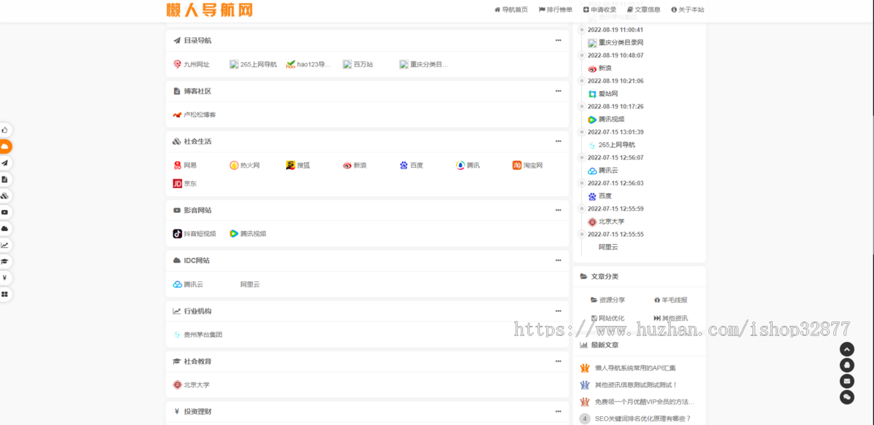Open the 卢松松博客 link
This screenshot has width=874, height=425.
(x=194, y=114)
